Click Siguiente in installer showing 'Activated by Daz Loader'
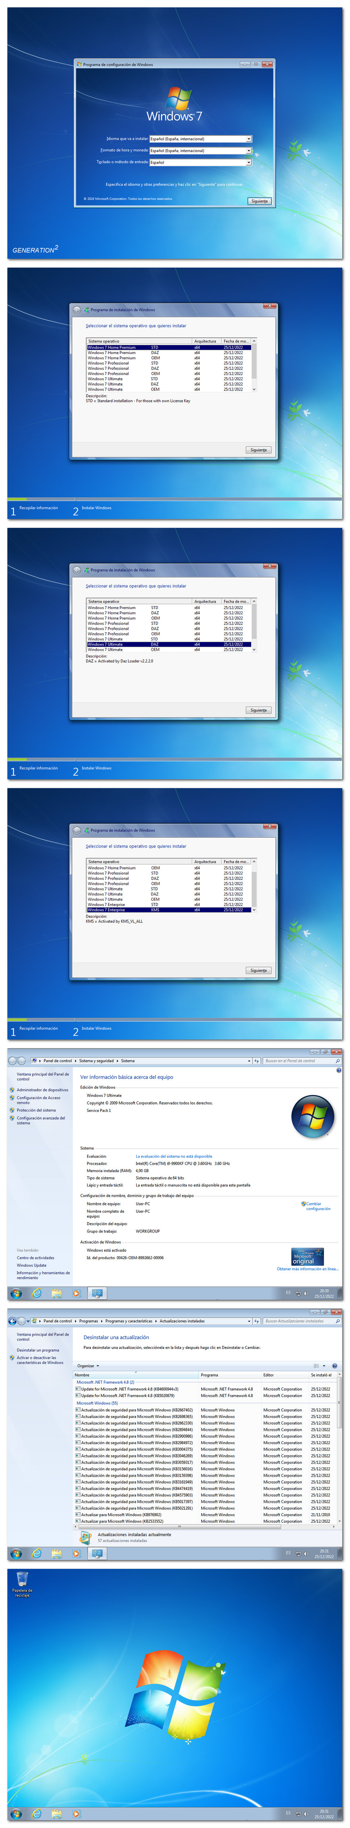The width and height of the screenshot is (350, 1828). point(259,710)
